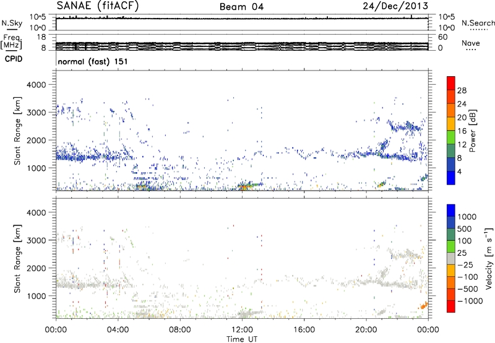Screen dimensions: 495x343
Task: Click the 'Beam 04' label
Action: click(241, 7)
